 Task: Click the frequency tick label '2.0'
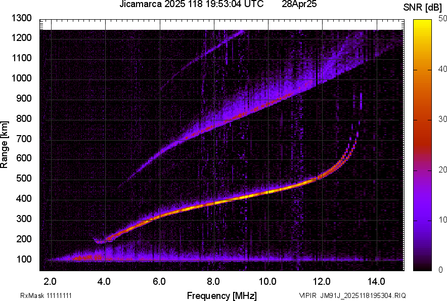[x=50, y=282]
